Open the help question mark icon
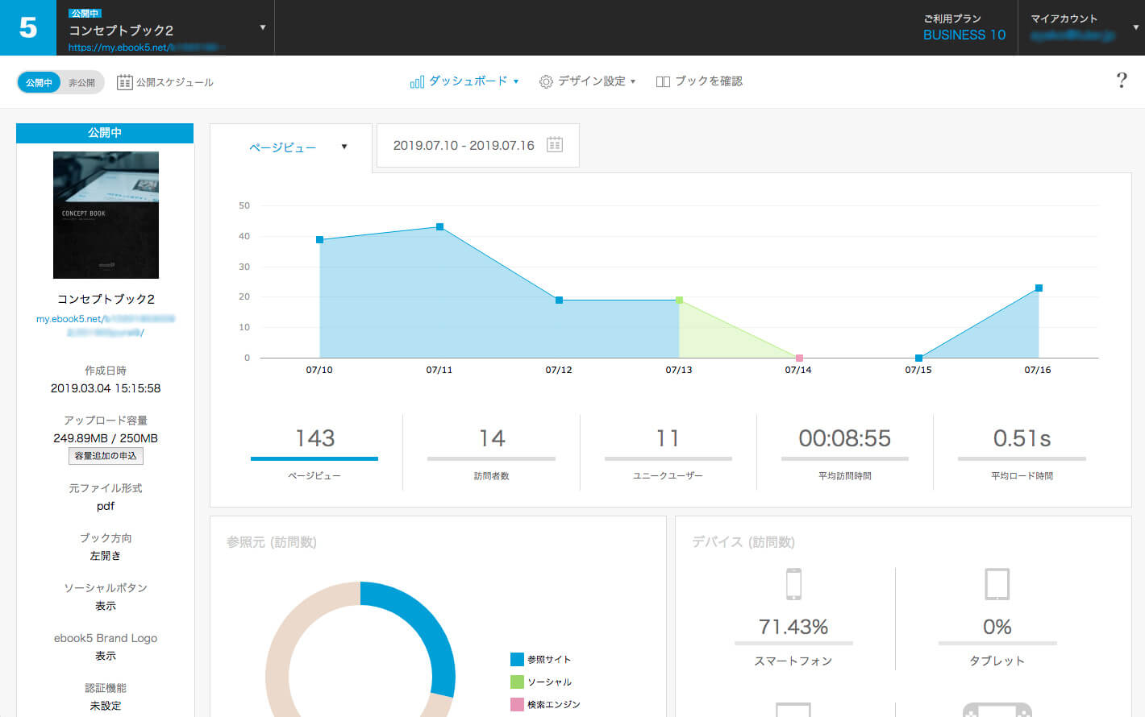The width and height of the screenshot is (1145, 717). (1121, 81)
